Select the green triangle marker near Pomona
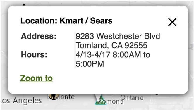194x110 pixels. (101, 101)
